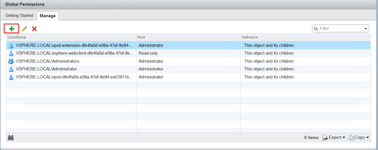
Task: Click the user icon beside vpxd-extension entry
Action: point(11,45)
